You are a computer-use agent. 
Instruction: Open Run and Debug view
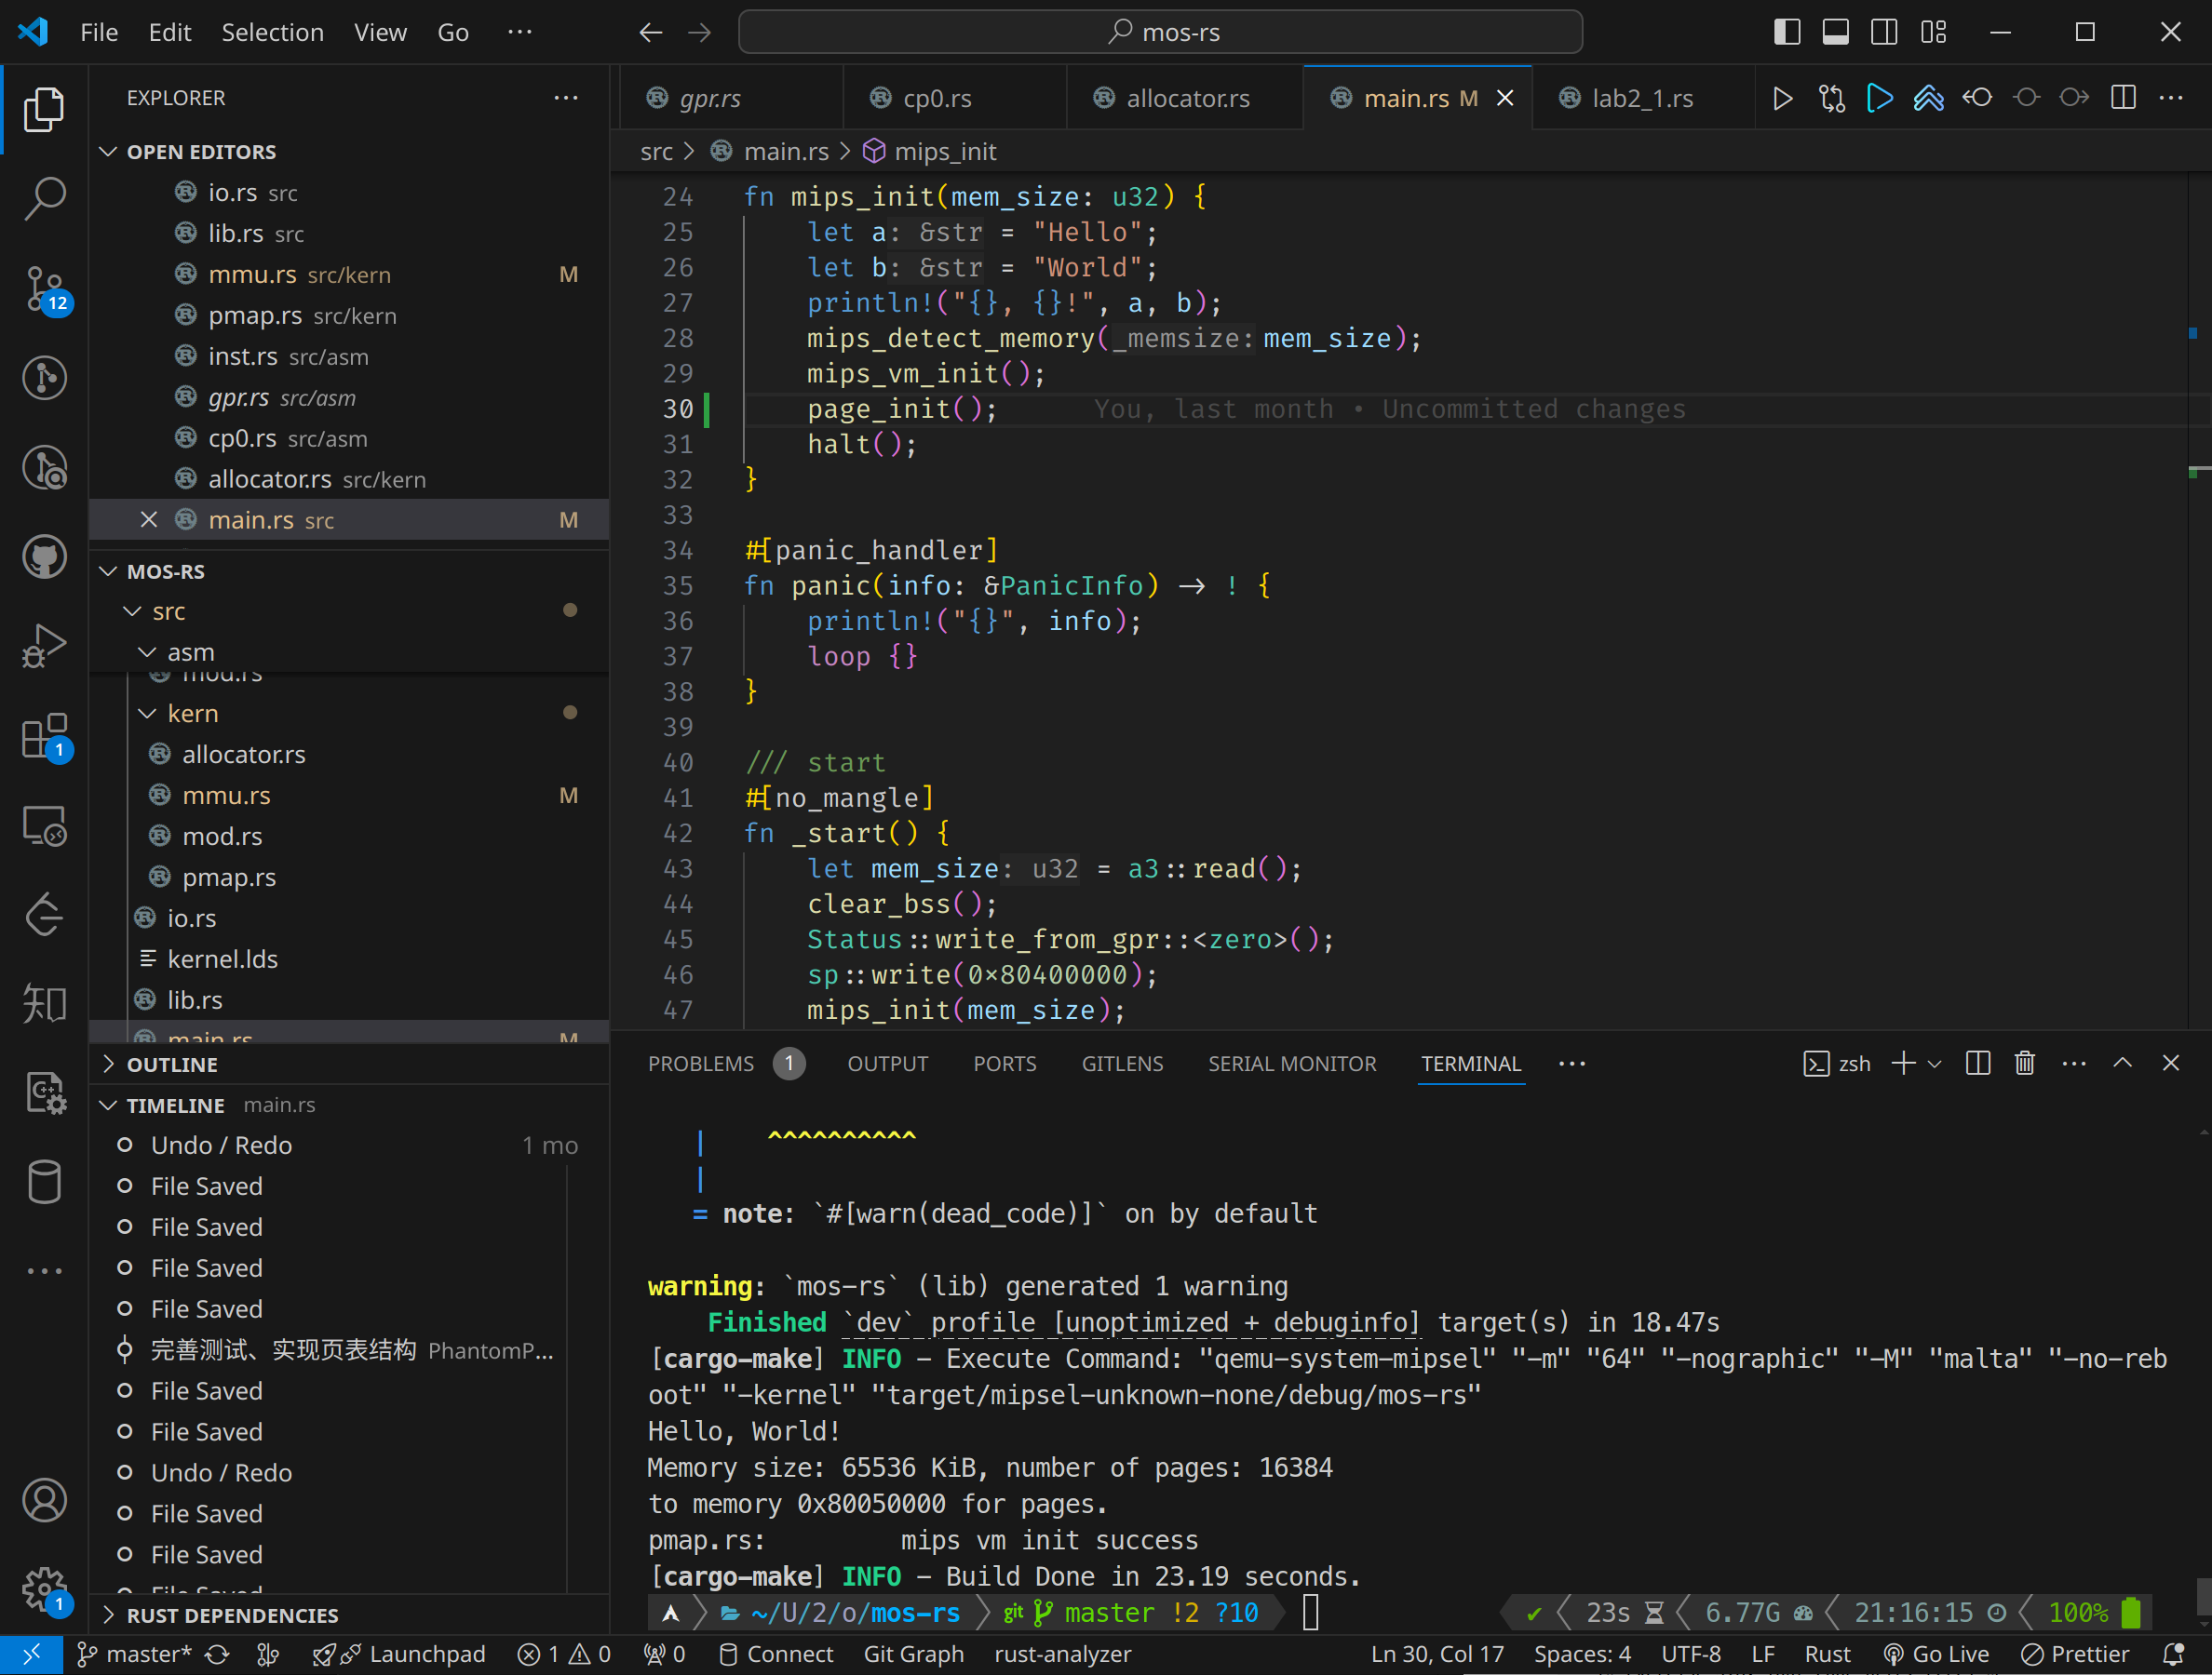pos(44,645)
